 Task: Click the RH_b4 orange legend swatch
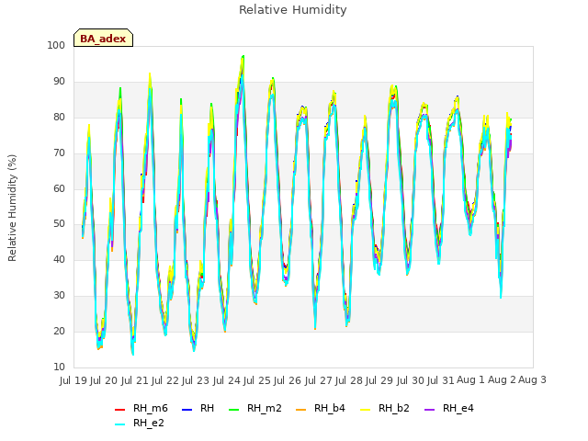pyautogui.click(x=300, y=410)
